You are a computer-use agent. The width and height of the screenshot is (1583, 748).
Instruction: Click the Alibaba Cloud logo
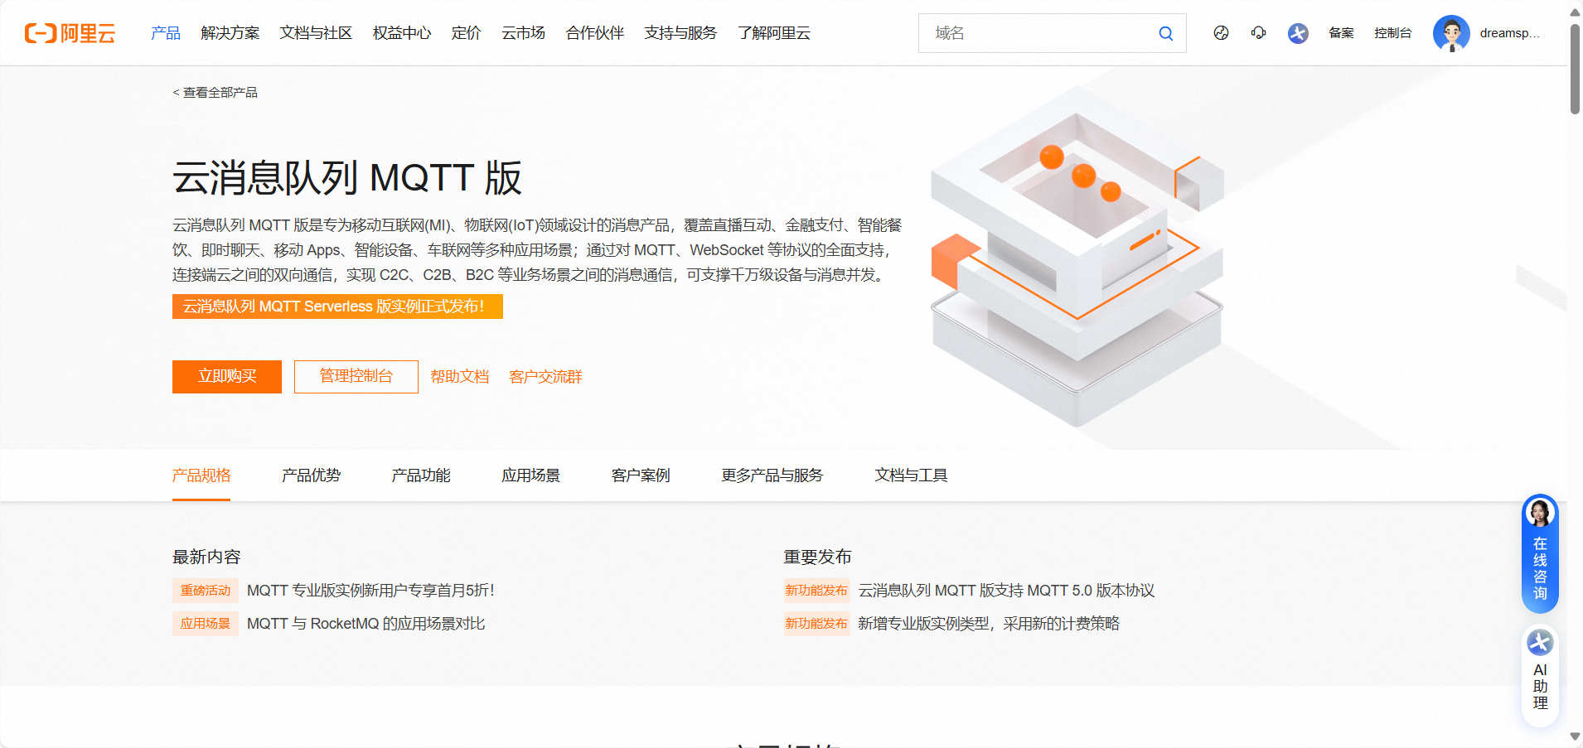tap(70, 33)
